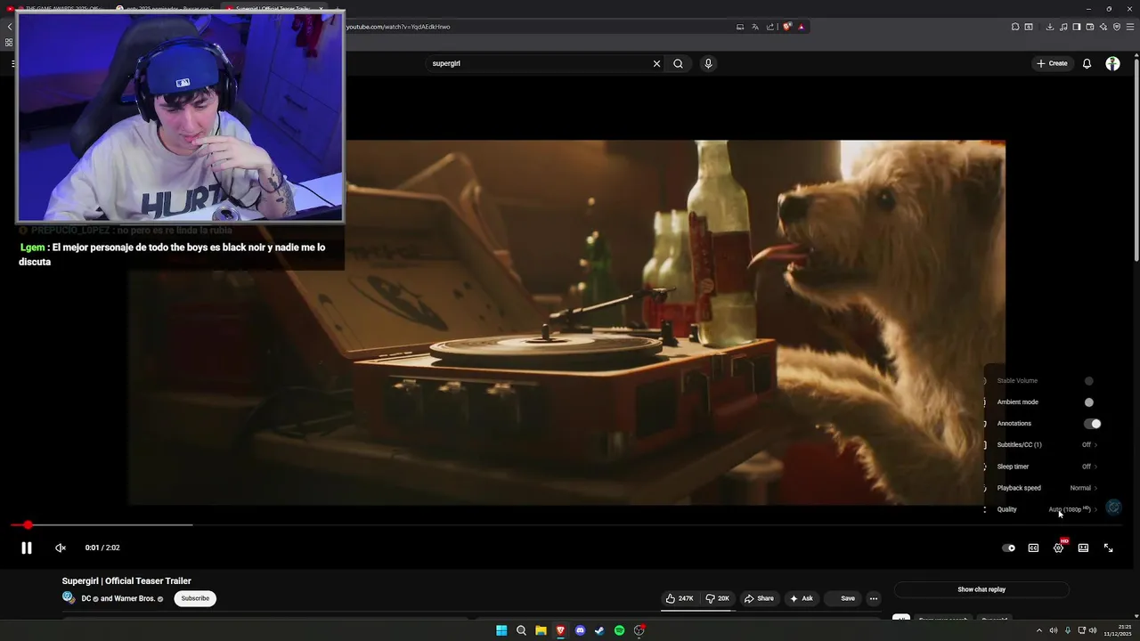
Task: Open the account avatar menu
Action: tap(1112, 63)
